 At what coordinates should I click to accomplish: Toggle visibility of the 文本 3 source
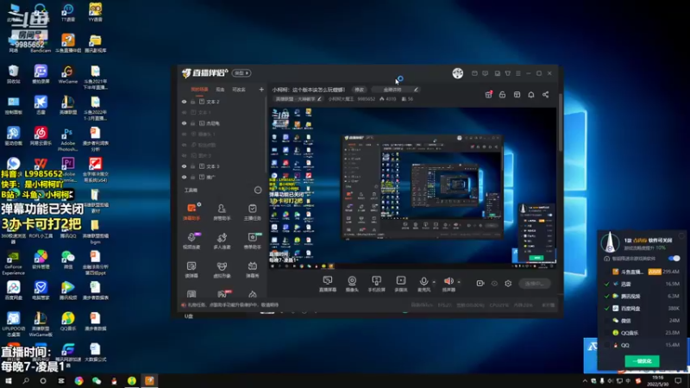pyautogui.click(x=184, y=166)
